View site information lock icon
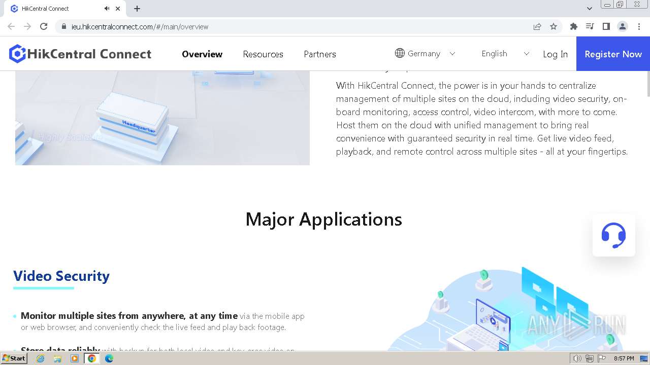Screen dimensions: 650x365 pyautogui.click(x=64, y=26)
